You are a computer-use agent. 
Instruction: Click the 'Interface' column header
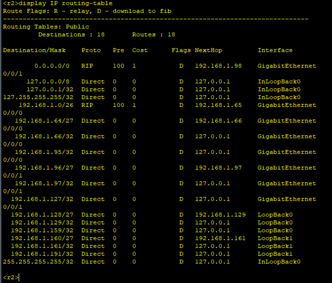[275, 50]
